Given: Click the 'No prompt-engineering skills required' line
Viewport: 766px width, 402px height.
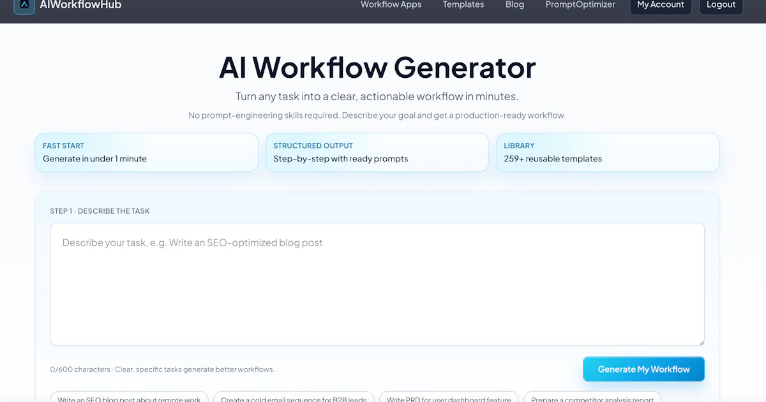Looking at the screenshot, I should 377,115.
